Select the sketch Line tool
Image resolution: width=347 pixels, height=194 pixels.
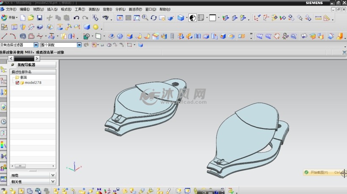click(5, 36)
